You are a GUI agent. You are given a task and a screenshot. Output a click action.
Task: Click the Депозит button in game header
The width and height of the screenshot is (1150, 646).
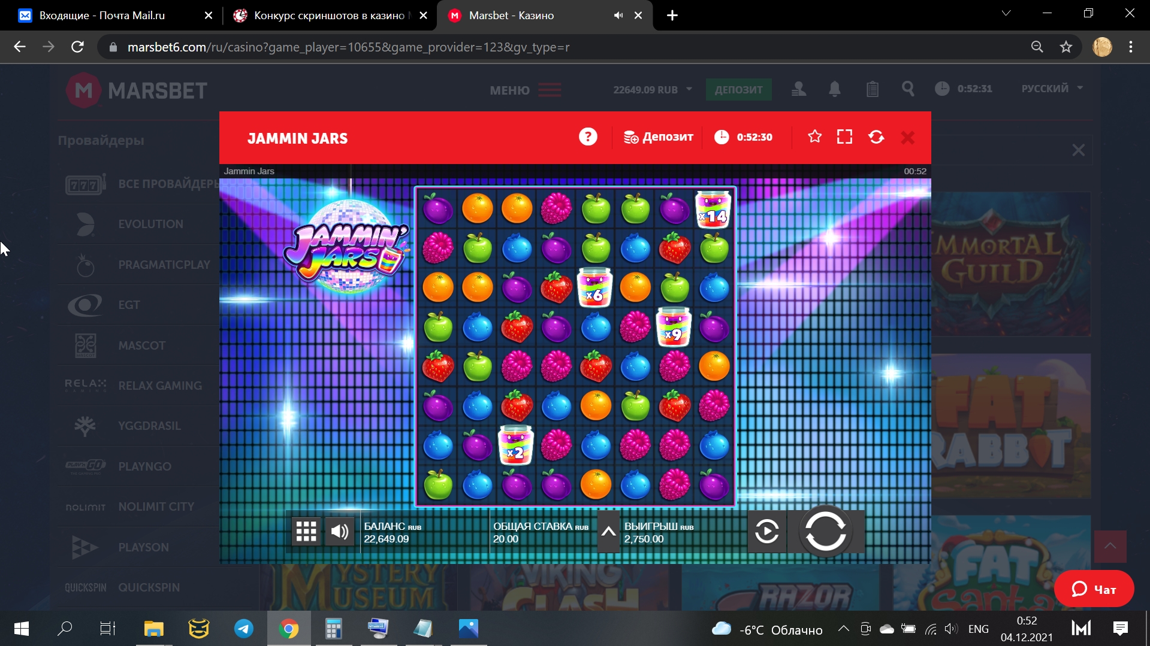pos(658,137)
